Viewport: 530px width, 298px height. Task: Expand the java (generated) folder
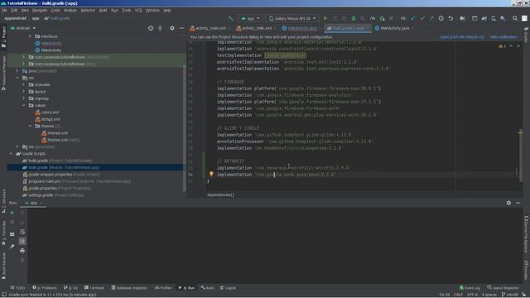17,71
